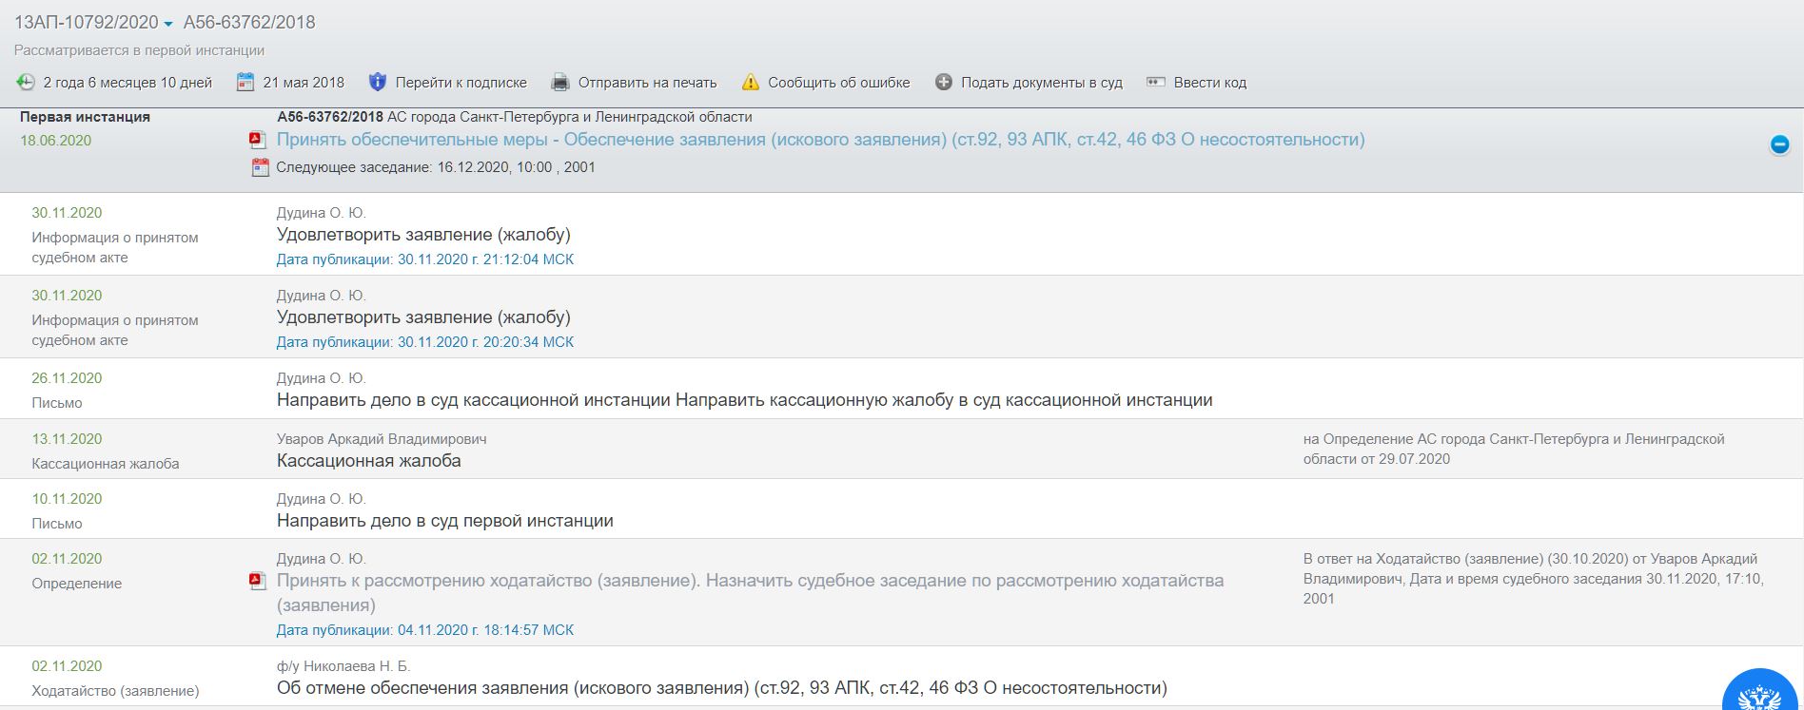Click Перейти к подписке link

click(x=461, y=83)
